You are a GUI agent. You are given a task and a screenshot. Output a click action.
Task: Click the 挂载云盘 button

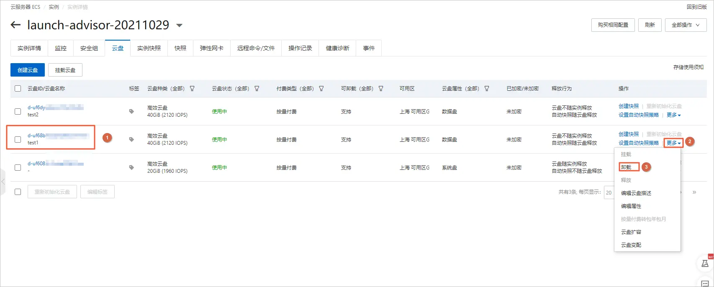(65, 70)
